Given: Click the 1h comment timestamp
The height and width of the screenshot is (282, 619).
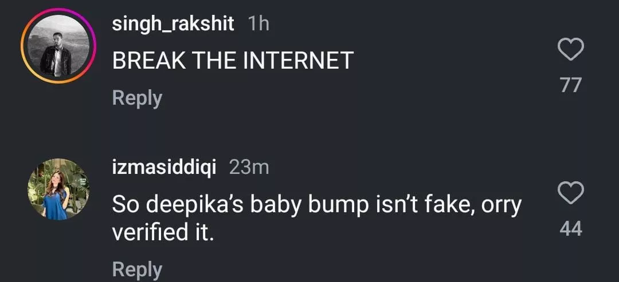Looking at the screenshot, I should click(258, 24).
